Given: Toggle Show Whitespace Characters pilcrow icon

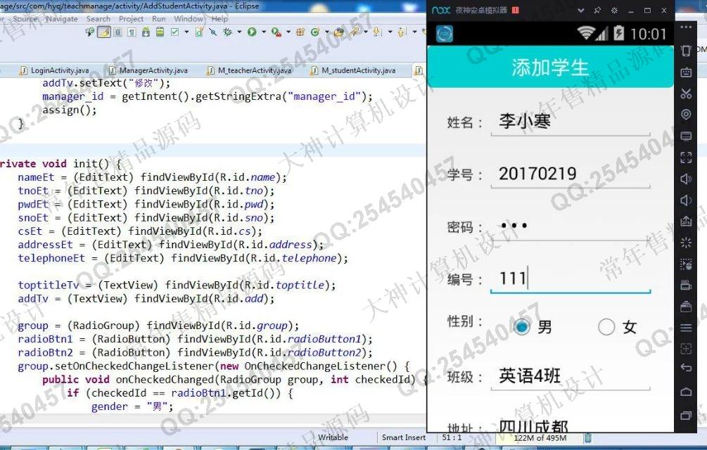Looking at the screenshot, I should 132,32.
